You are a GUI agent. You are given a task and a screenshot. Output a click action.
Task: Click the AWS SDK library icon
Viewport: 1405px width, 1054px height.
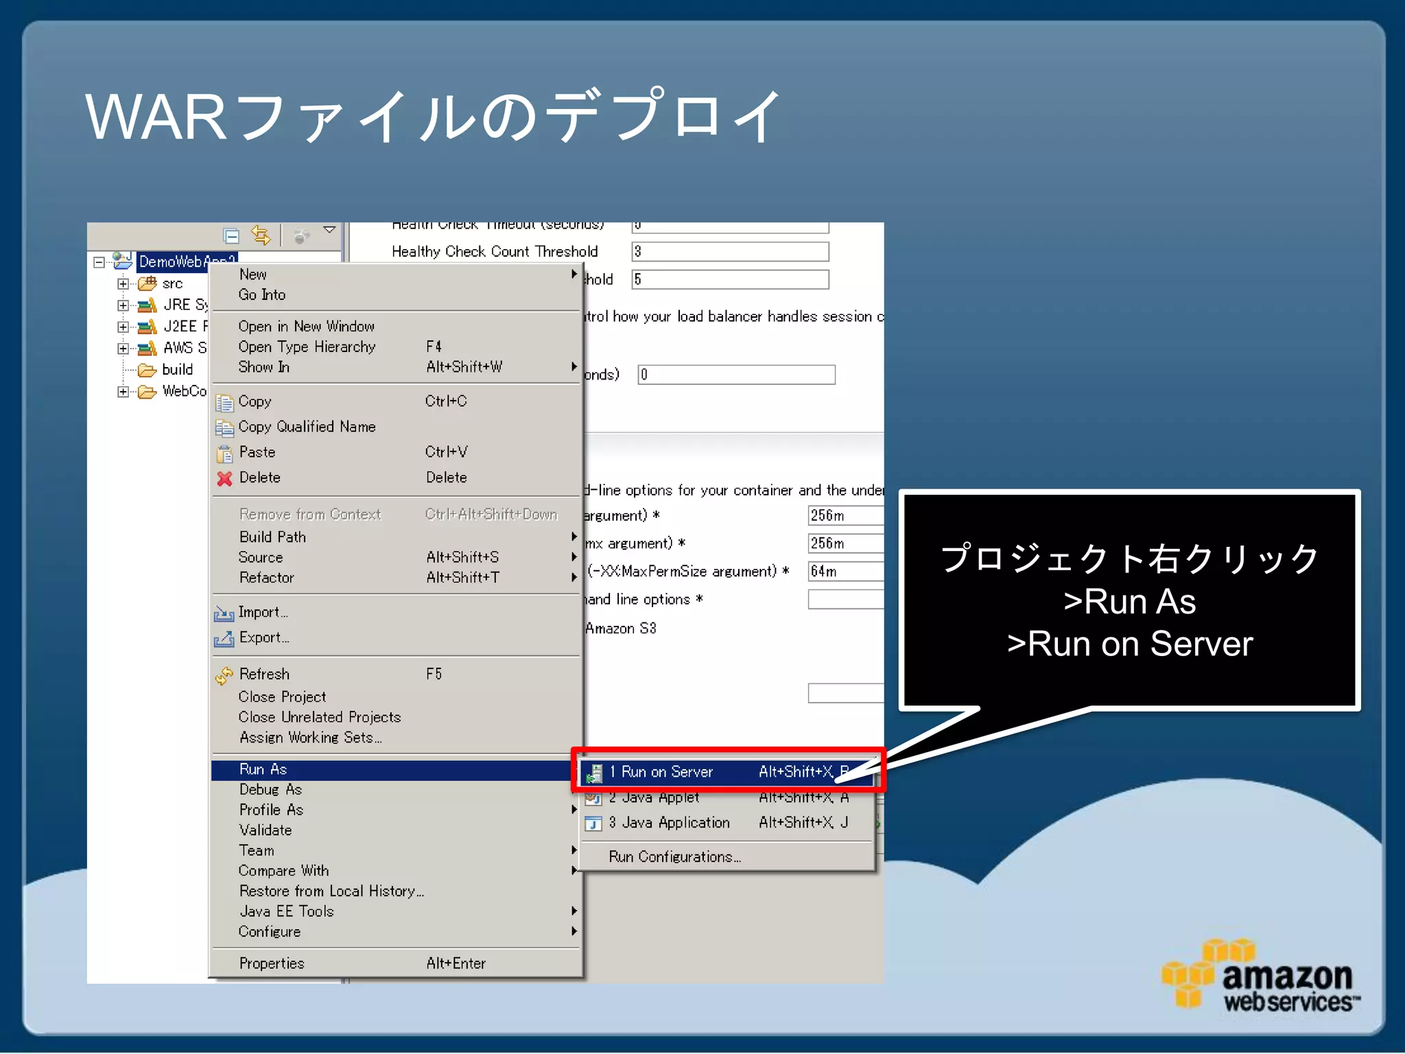click(x=147, y=349)
